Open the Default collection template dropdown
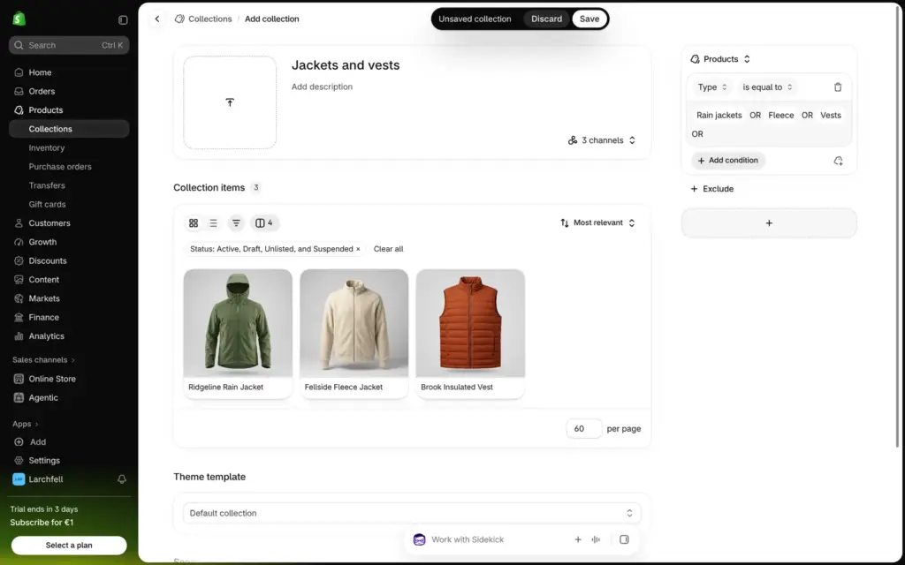The width and height of the screenshot is (905, 565). (x=412, y=513)
